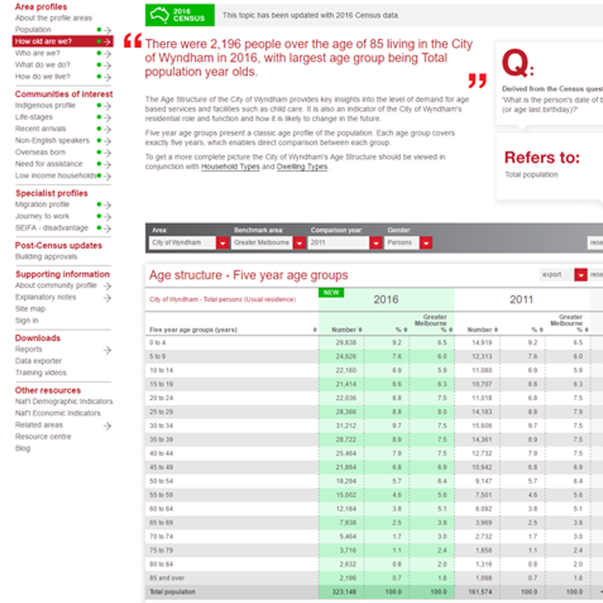This screenshot has height=603, width=603.
Task: Sort the 2011 Number column
Action: (x=496, y=330)
